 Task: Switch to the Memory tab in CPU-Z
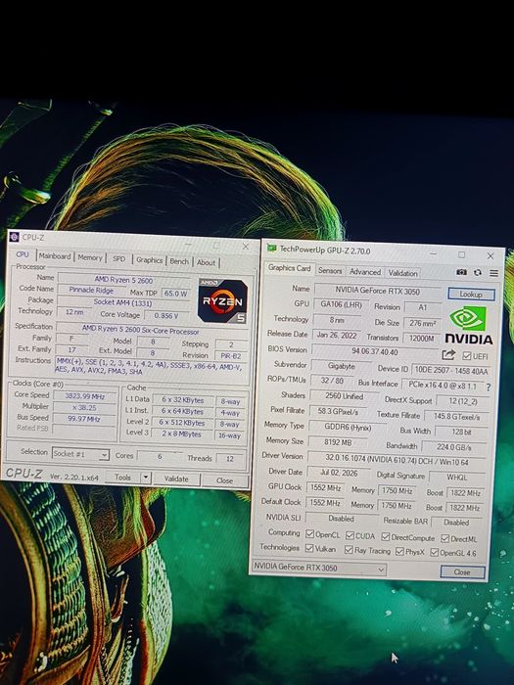pos(90,257)
